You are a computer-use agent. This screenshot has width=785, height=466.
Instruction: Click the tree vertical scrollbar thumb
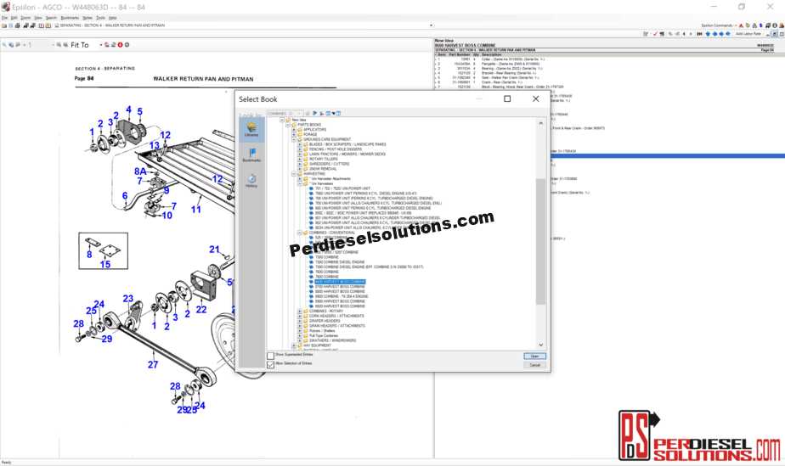pyautogui.click(x=540, y=241)
